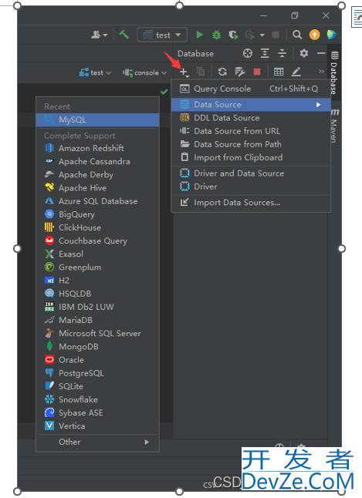362x498 pixels.
Task: Start debugging with the green bug icon
Action: [x=216, y=35]
